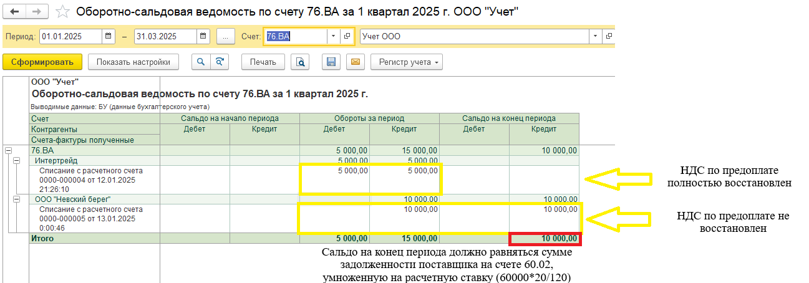Click the Показать настройки button
The height and width of the screenshot is (283, 809).
pos(133,62)
